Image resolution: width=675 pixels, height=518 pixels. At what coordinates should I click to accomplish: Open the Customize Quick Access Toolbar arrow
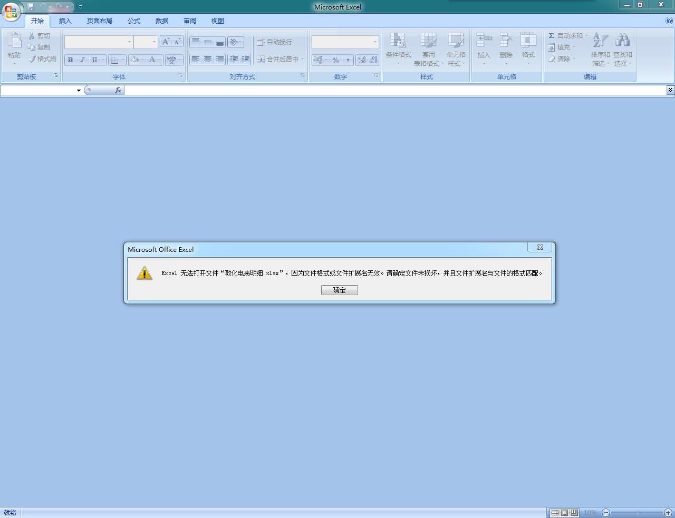(x=80, y=7)
